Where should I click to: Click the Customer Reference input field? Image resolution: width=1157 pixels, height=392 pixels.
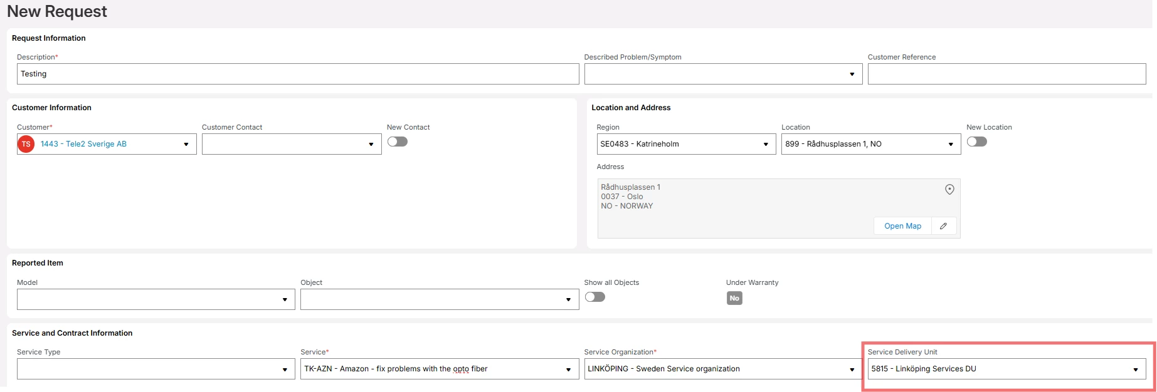click(1006, 74)
